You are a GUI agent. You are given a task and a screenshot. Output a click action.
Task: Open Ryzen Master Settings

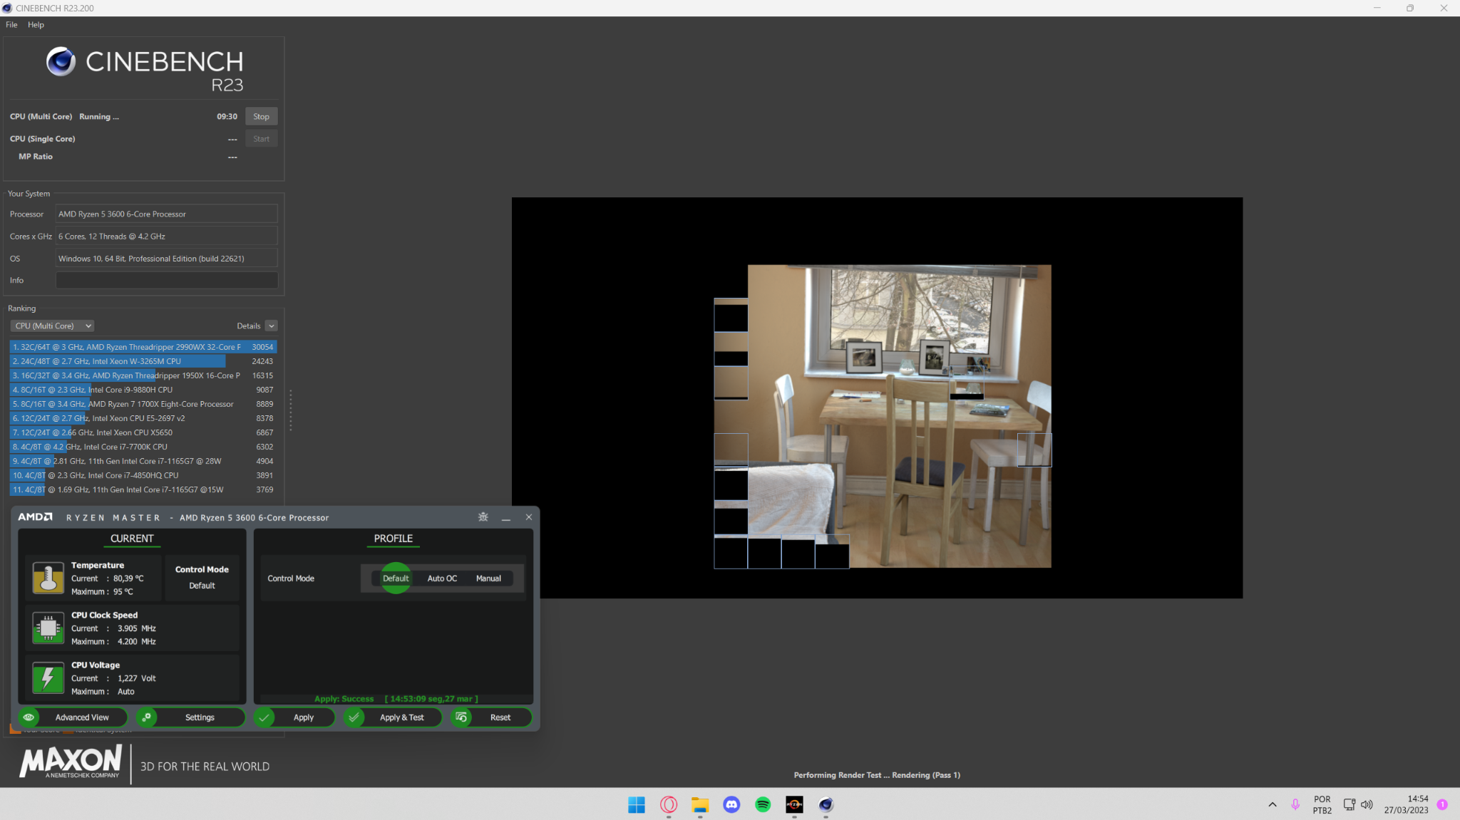[x=191, y=717]
